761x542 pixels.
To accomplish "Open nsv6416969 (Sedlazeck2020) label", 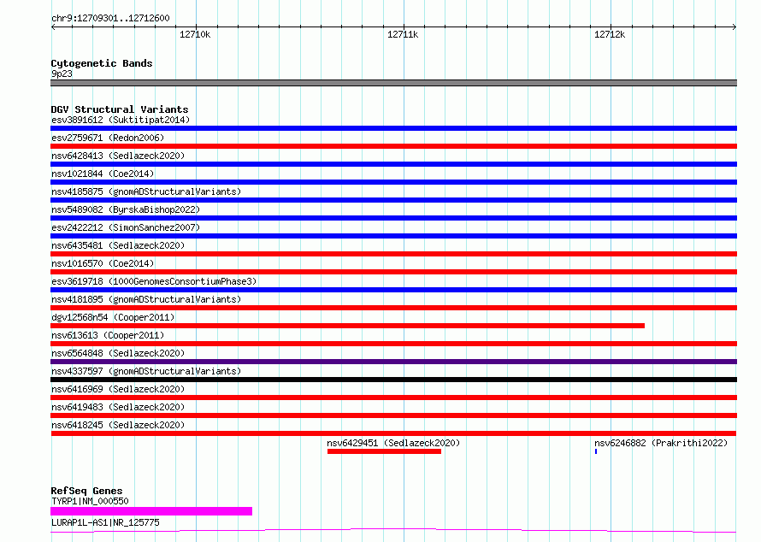I will click(118, 389).
